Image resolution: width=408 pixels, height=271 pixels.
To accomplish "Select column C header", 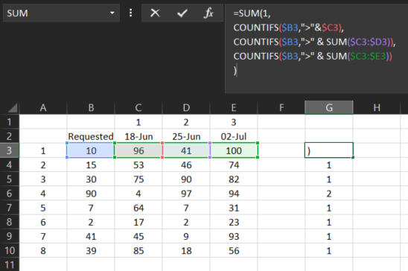I will point(138,107).
